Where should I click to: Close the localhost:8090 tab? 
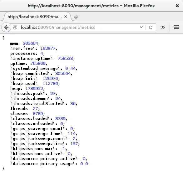66,17
